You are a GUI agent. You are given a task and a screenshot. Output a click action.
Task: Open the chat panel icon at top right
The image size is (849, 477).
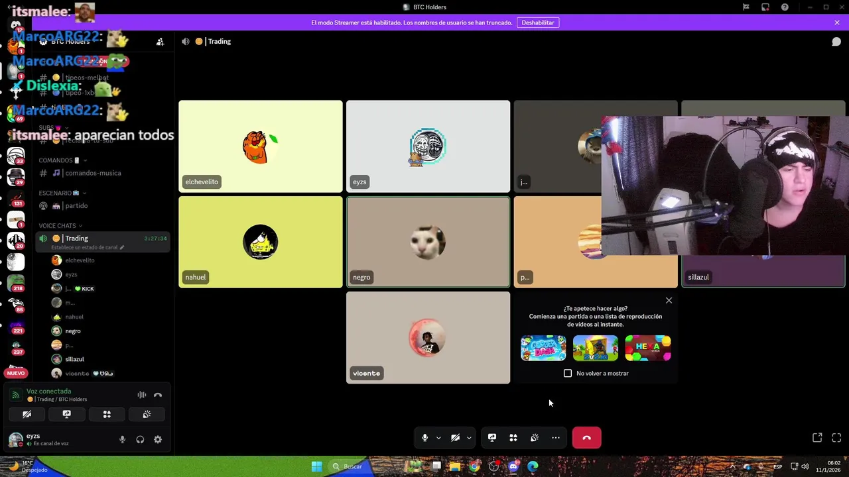(x=836, y=42)
